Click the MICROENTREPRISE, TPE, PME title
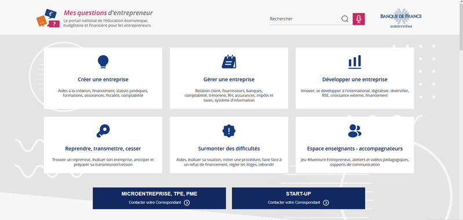 pyautogui.click(x=159, y=194)
